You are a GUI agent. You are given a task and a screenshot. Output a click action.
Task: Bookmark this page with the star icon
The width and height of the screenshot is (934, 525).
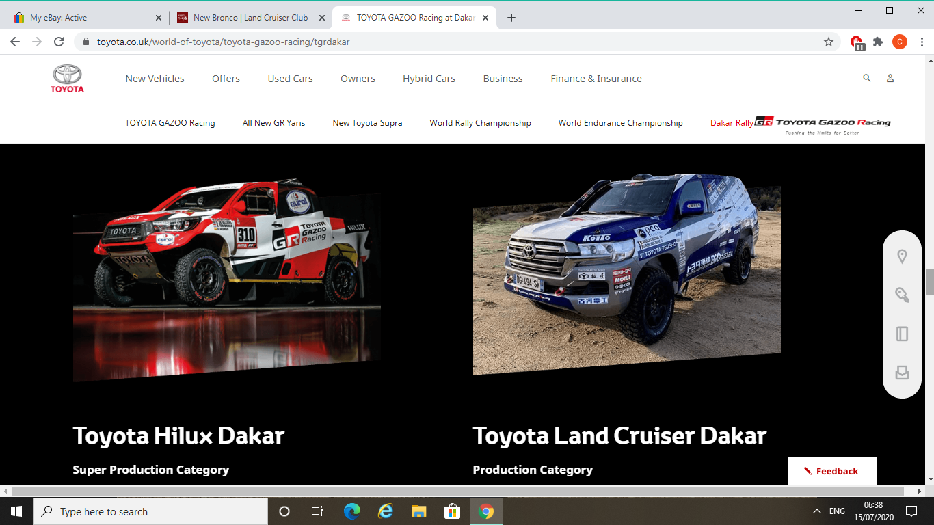click(829, 42)
